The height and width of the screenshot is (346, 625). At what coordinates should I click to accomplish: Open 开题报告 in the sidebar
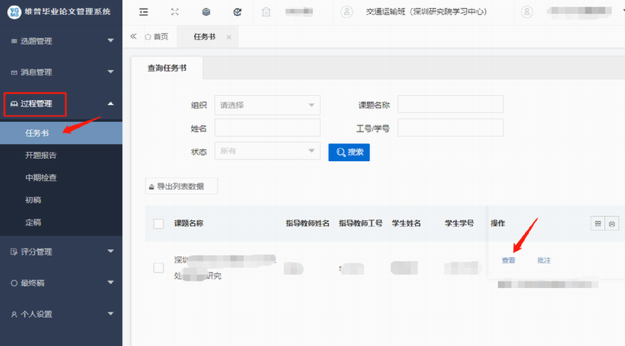point(41,155)
